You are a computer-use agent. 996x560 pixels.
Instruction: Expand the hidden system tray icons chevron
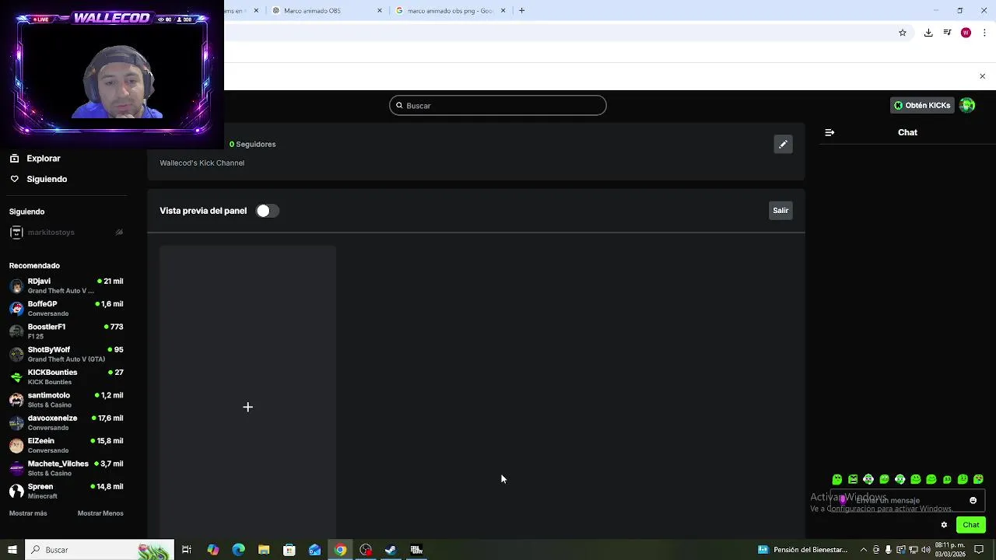(x=863, y=550)
